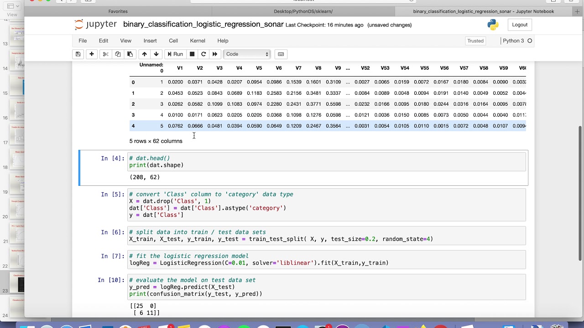
Task: Click cell value 0.0762 in row 4
Action: tap(175, 126)
